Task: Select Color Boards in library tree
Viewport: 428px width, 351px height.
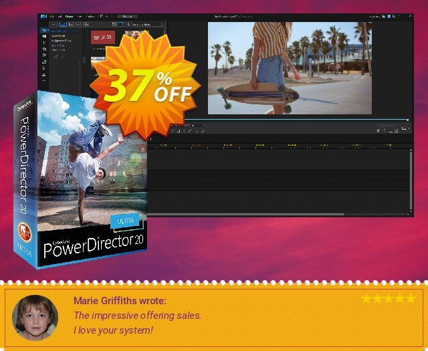Action: pyautogui.click(x=58, y=35)
